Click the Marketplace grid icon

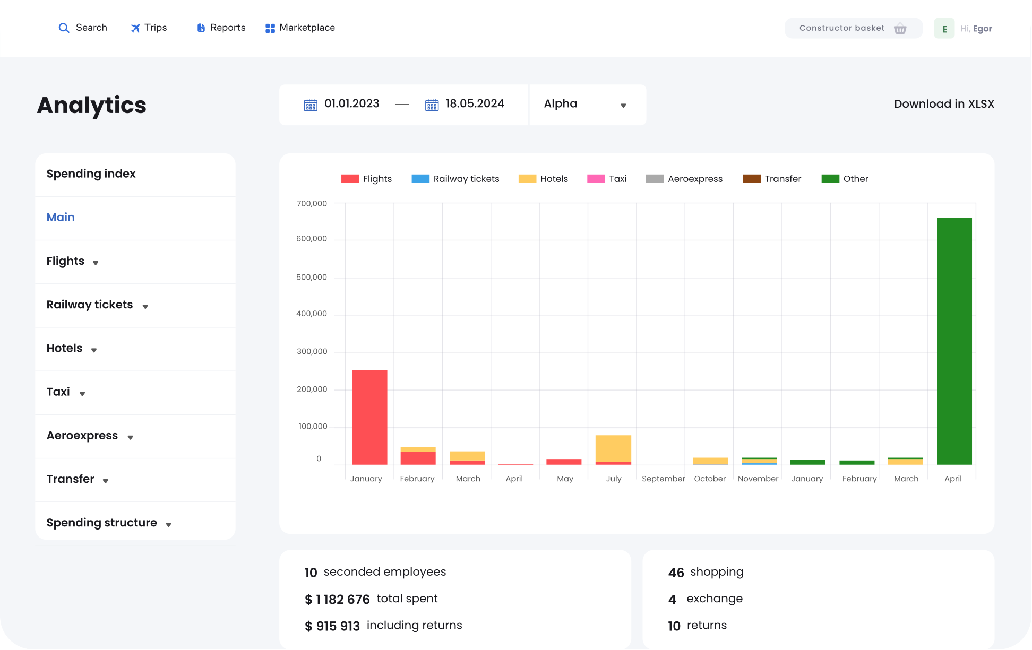(270, 28)
